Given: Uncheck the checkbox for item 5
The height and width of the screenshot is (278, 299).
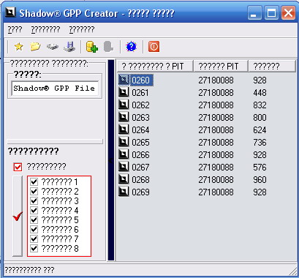Looking at the screenshot, I should 34,219.
